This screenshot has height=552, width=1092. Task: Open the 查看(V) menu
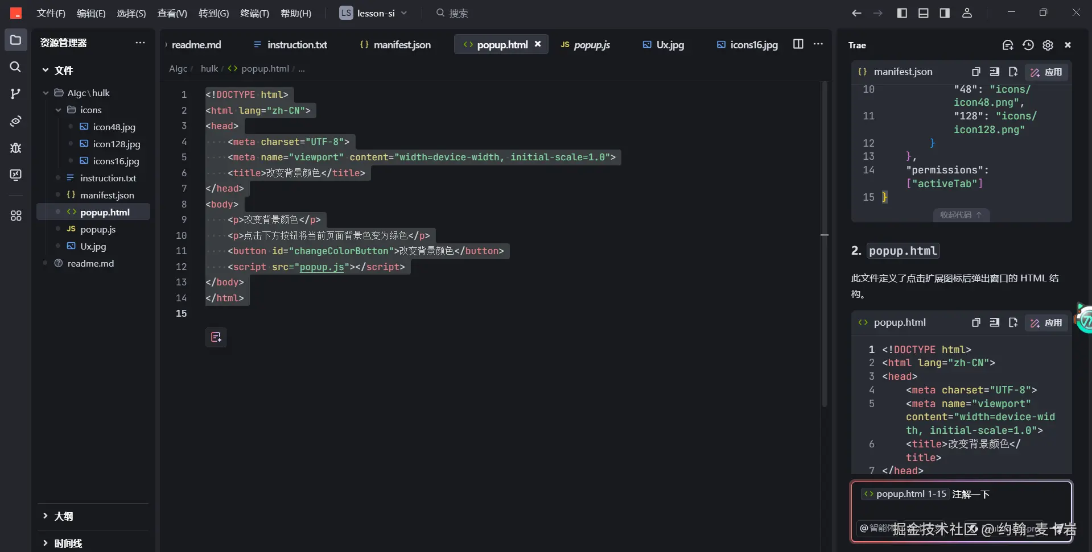click(172, 13)
